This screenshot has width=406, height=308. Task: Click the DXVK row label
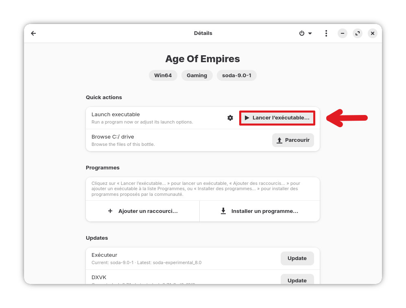[98, 277]
